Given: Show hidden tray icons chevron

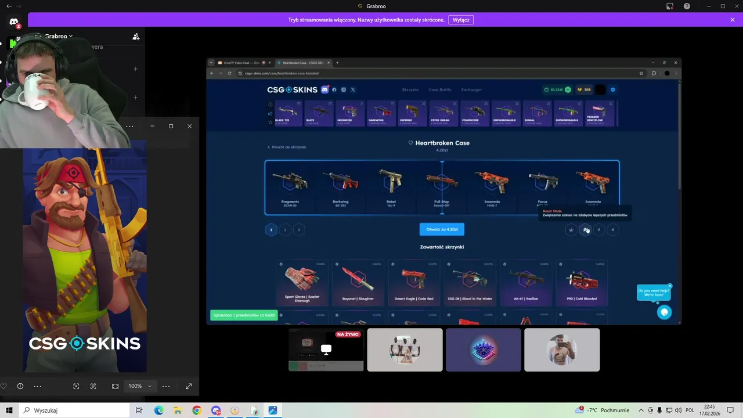Looking at the screenshot, I should pyautogui.click(x=641, y=410).
